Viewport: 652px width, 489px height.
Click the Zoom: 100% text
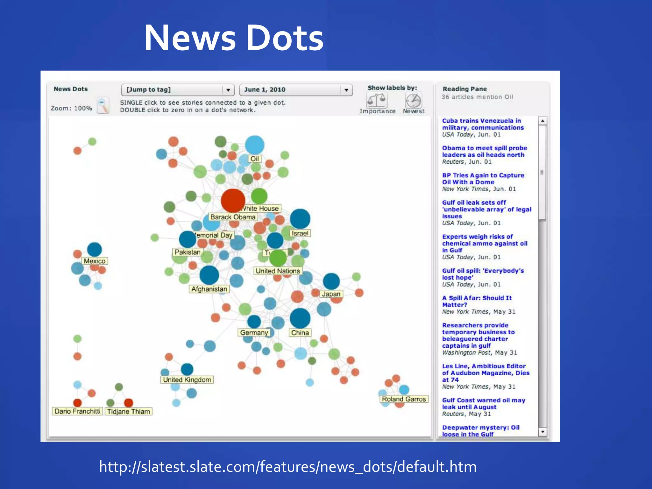(71, 108)
